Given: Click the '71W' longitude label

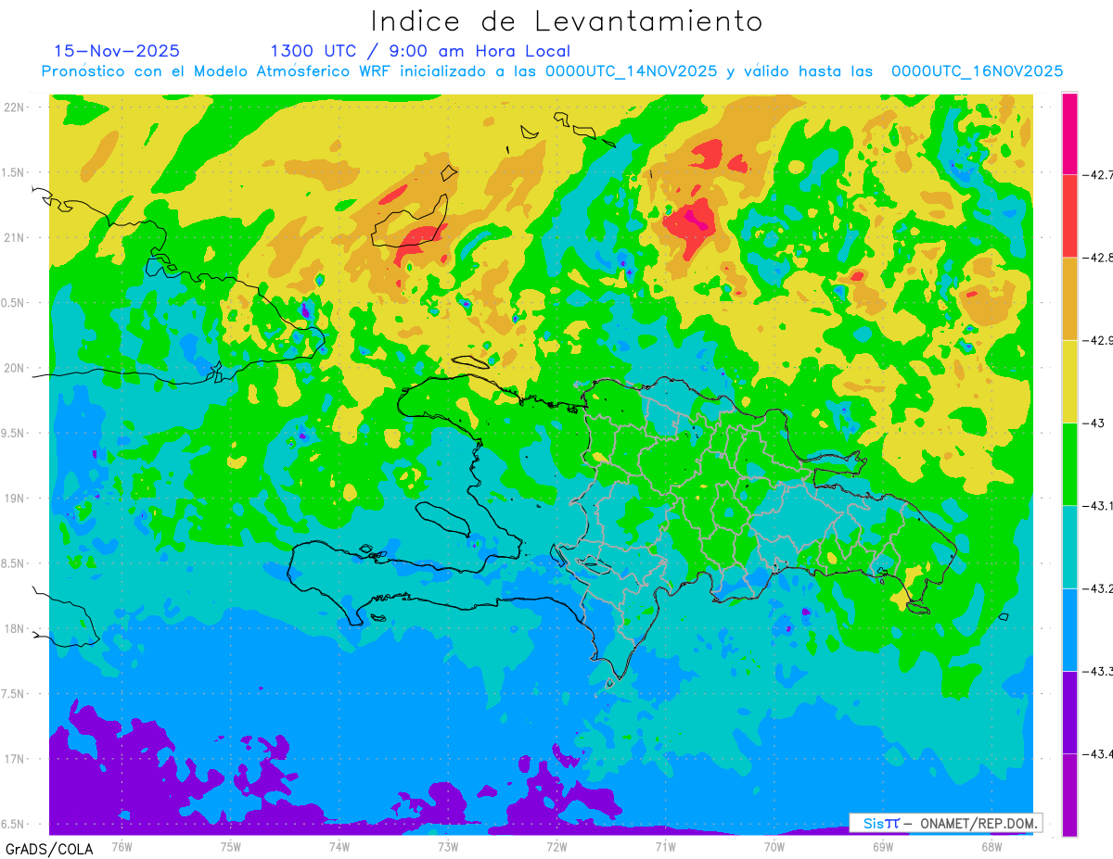Looking at the screenshot, I should coord(665,847).
